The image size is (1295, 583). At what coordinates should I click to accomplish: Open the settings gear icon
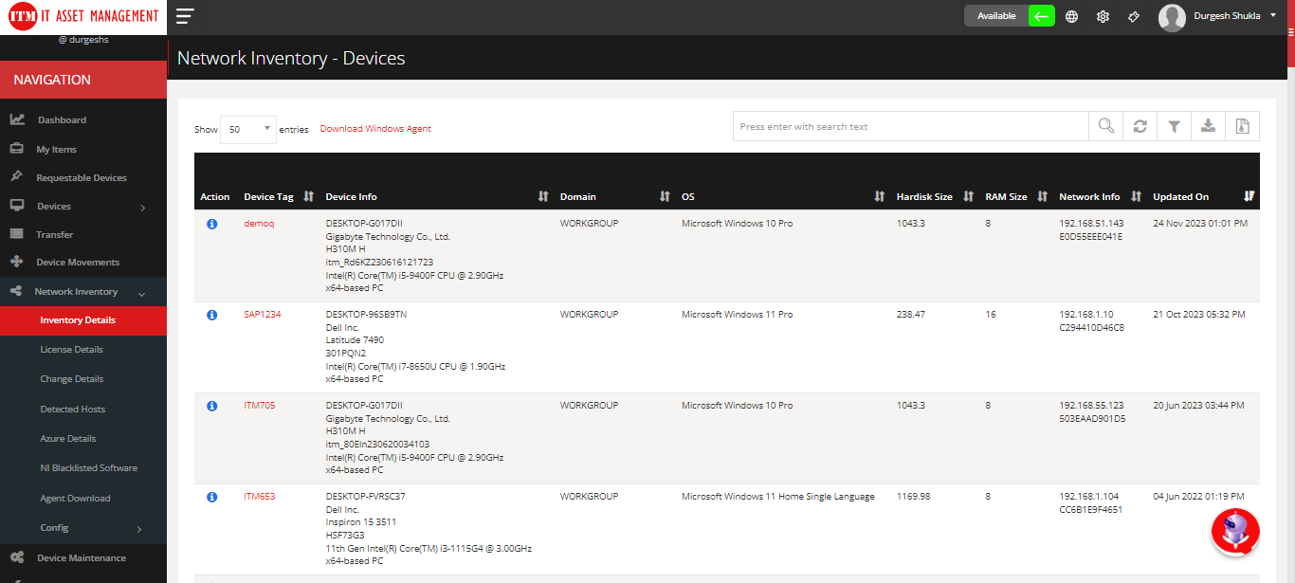click(x=1103, y=16)
